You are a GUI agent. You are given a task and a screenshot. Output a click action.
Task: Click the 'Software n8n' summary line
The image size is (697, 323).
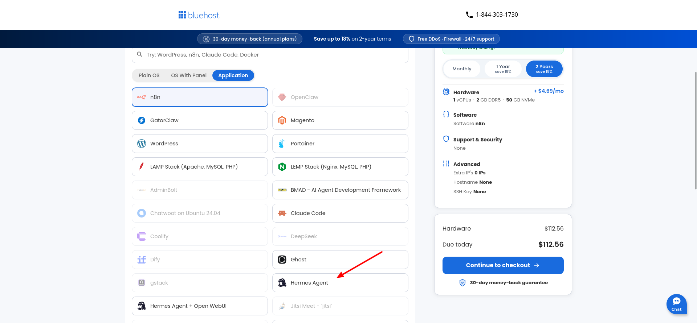coord(469,124)
